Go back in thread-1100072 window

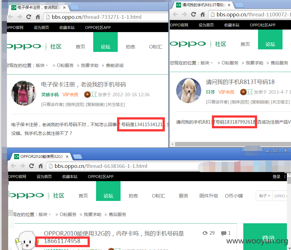[x=175, y=14]
